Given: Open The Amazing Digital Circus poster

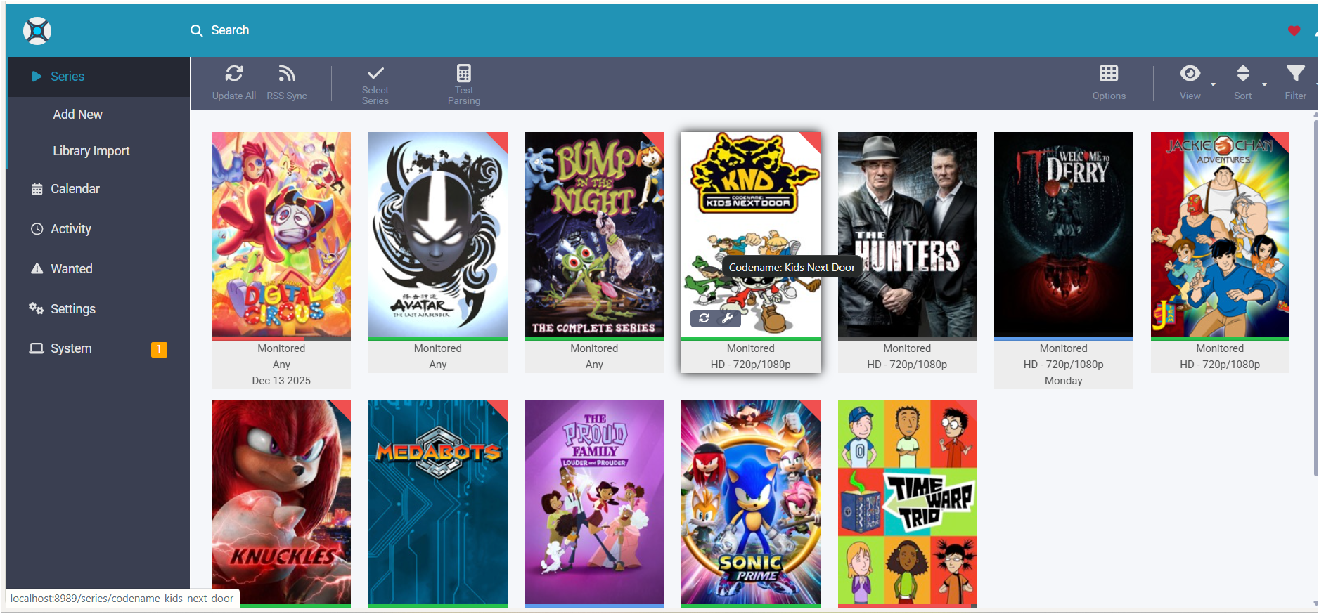Looking at the screenshot, I should point(281,235).
